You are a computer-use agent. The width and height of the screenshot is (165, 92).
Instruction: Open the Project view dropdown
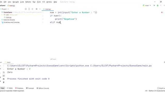(x=5, y=9)
